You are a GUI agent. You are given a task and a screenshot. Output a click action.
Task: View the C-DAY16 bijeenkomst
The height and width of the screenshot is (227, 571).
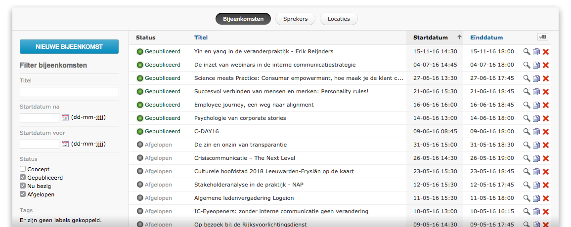click(x=527, y=131)
